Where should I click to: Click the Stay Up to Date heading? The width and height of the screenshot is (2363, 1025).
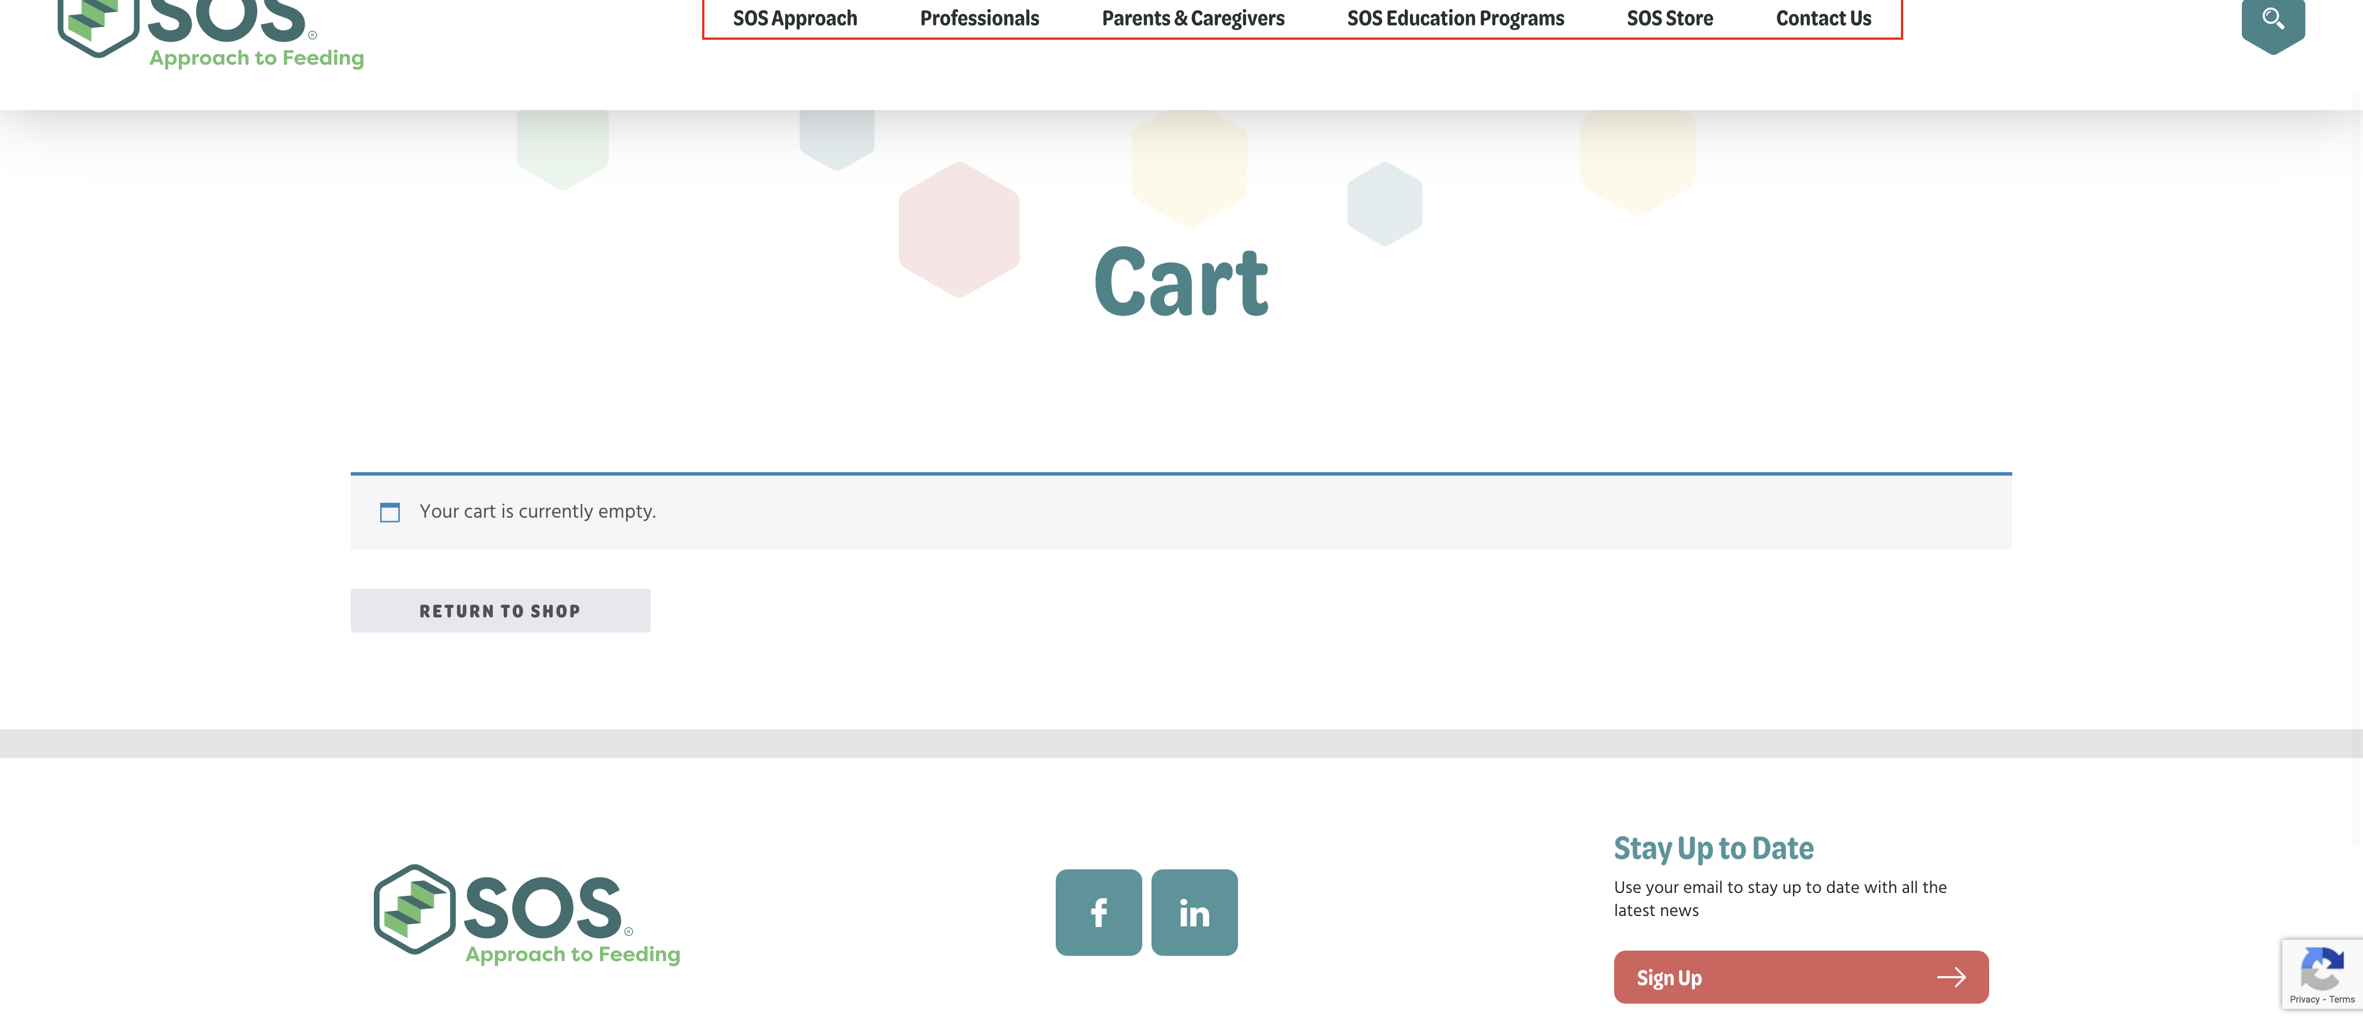(x=1713, y=848)
